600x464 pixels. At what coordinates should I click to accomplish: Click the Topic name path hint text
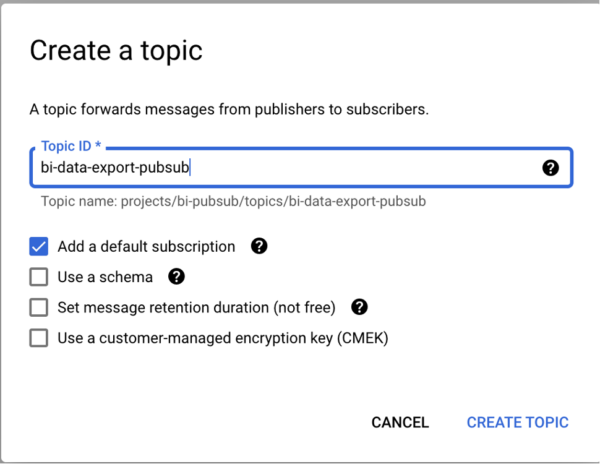[x=233, y=201]
